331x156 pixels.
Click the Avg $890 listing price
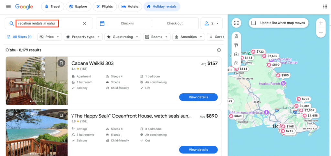(x=209, y=116)
